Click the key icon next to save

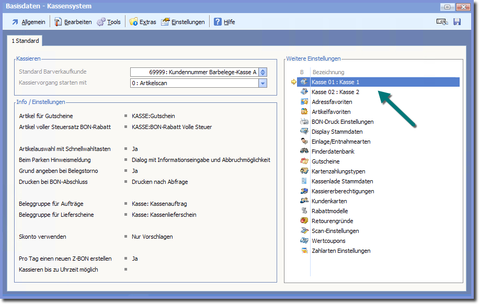(x=442, y=22)
